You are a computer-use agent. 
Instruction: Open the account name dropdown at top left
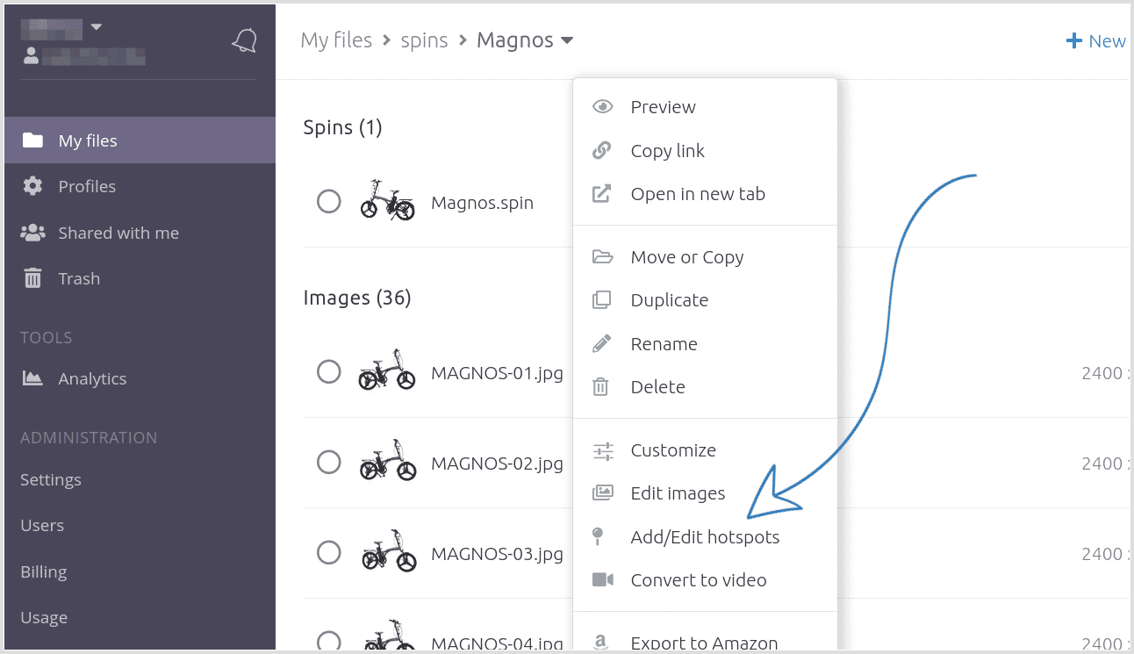click(x=97, y=25)
